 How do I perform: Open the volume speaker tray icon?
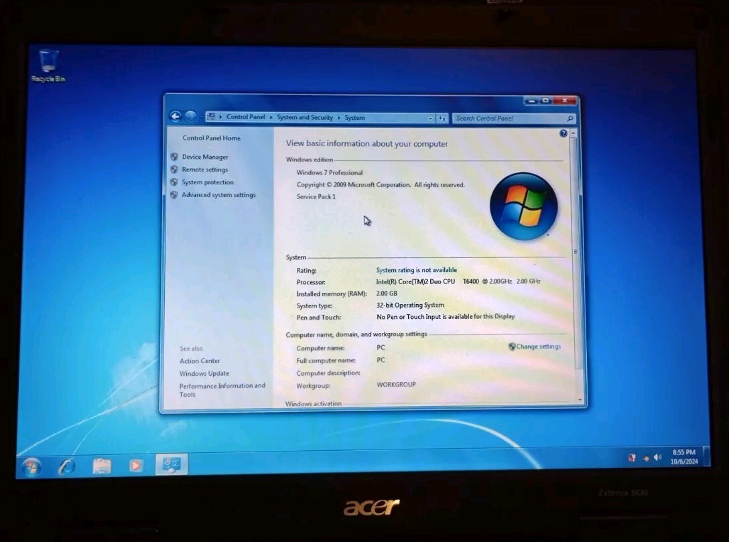(657, 458)
